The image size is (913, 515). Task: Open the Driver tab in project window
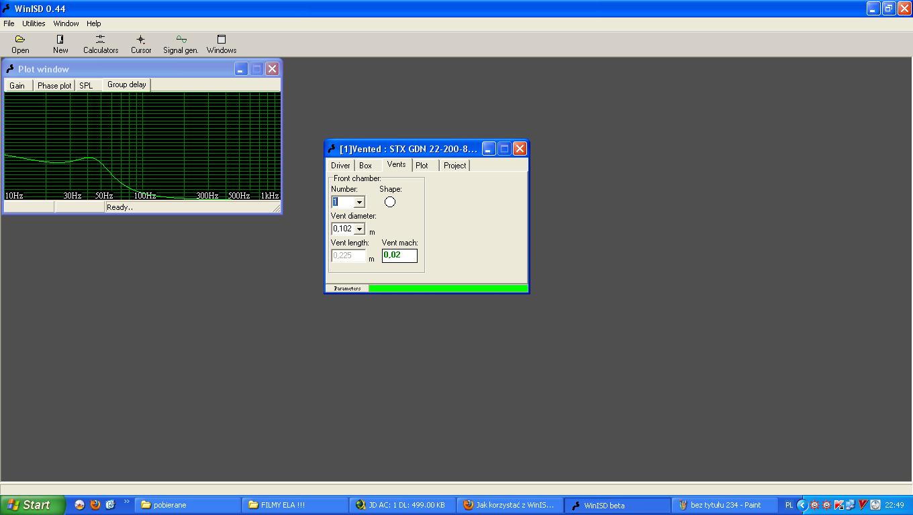point(340,166)
